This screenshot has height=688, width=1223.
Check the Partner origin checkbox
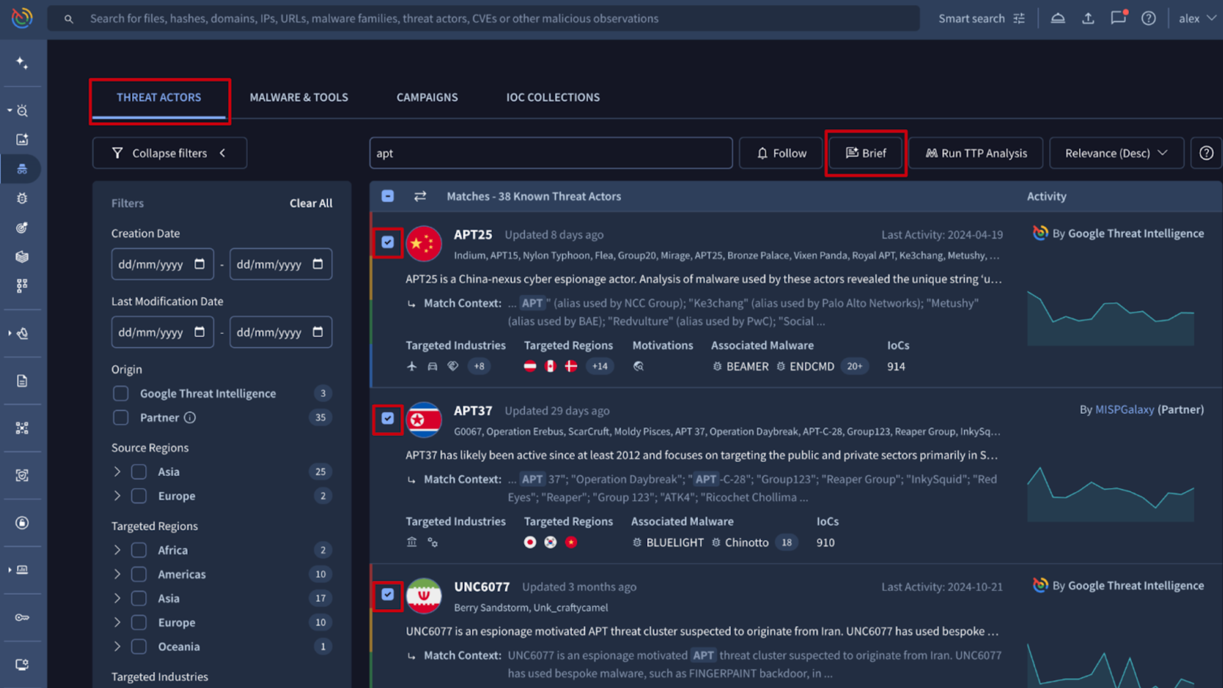[121, 418]
